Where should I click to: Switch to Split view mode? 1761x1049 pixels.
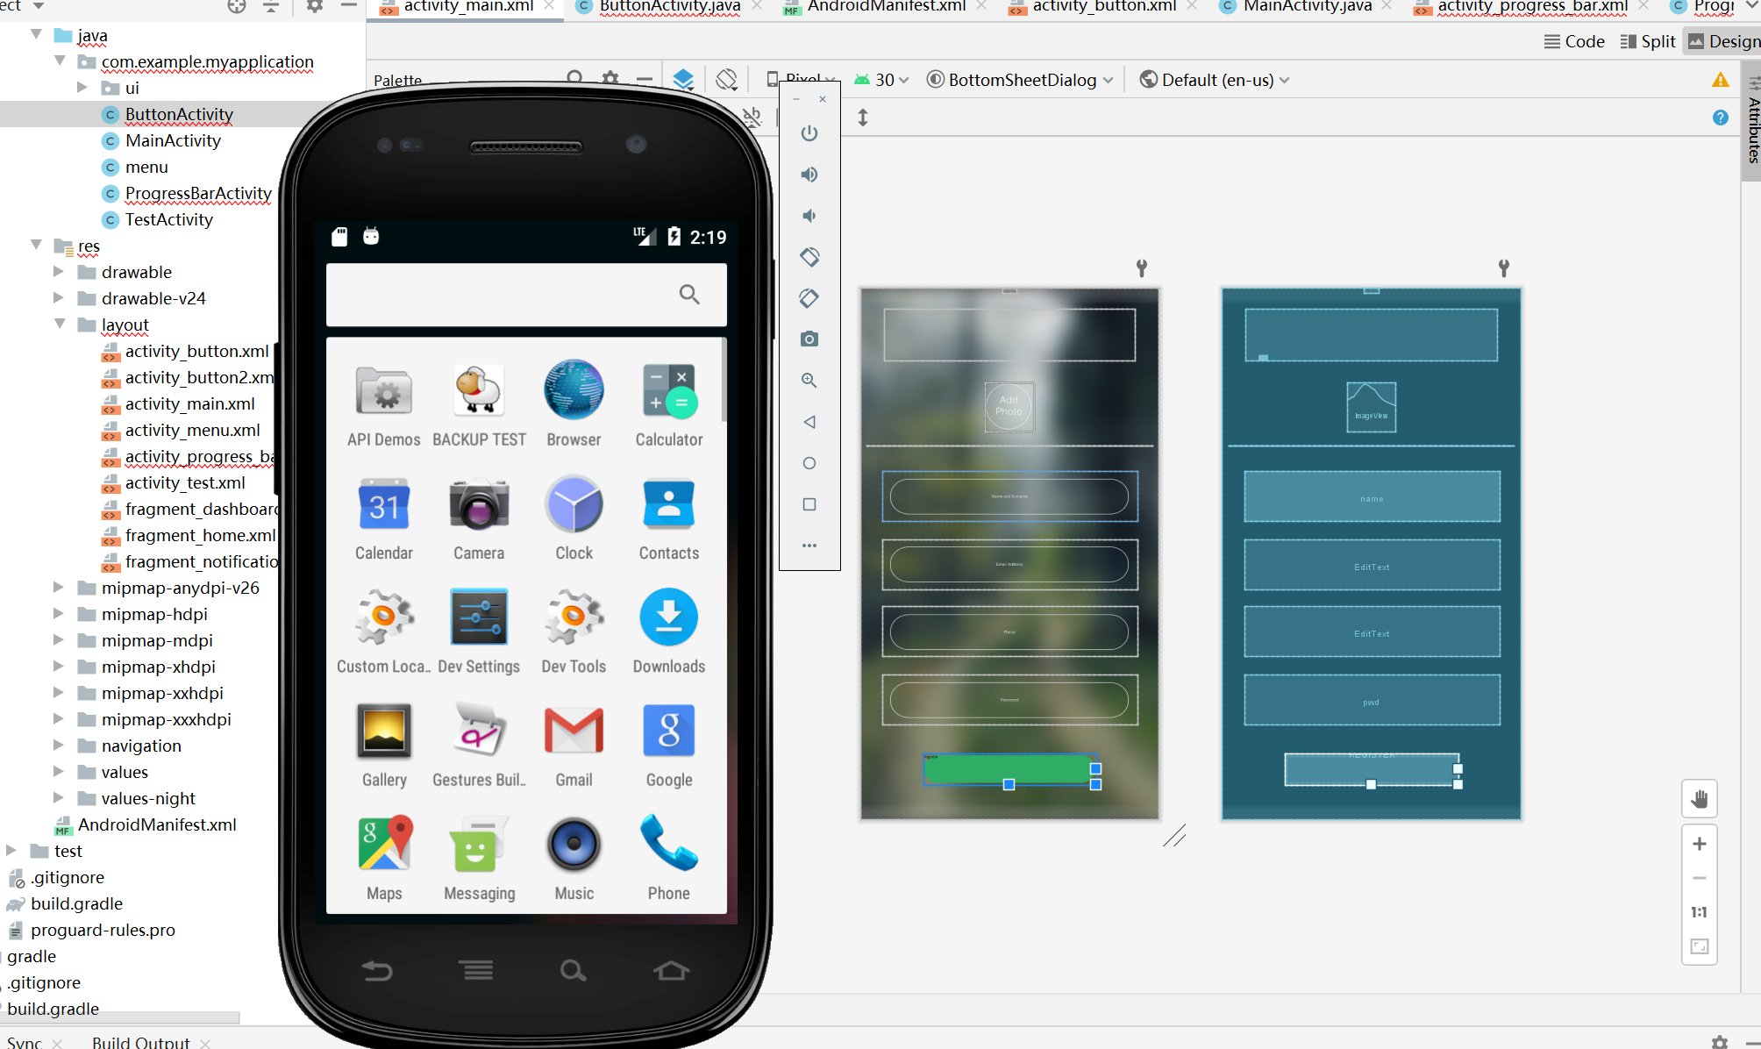(x=1648, y=41)
